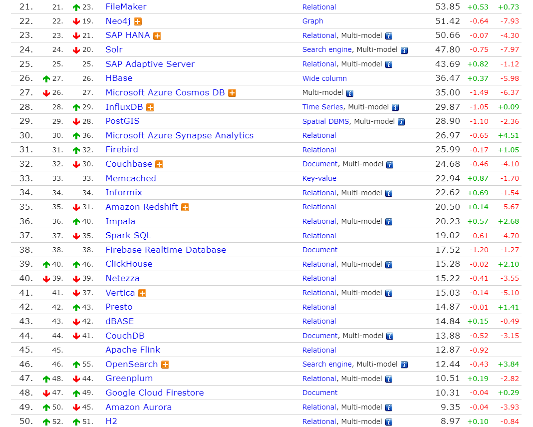Click the info icon in the InfluxDB row
The width and height of the screenshot is (533, 427).
click(395, 107)
